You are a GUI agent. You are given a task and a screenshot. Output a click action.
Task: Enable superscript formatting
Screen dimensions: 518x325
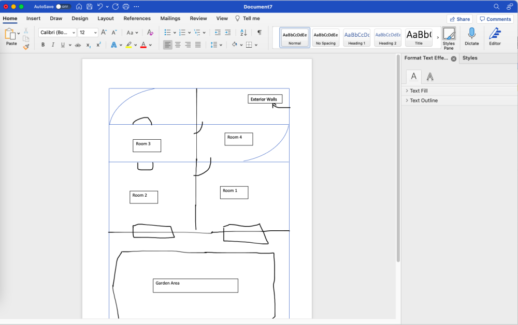(98, 45)
